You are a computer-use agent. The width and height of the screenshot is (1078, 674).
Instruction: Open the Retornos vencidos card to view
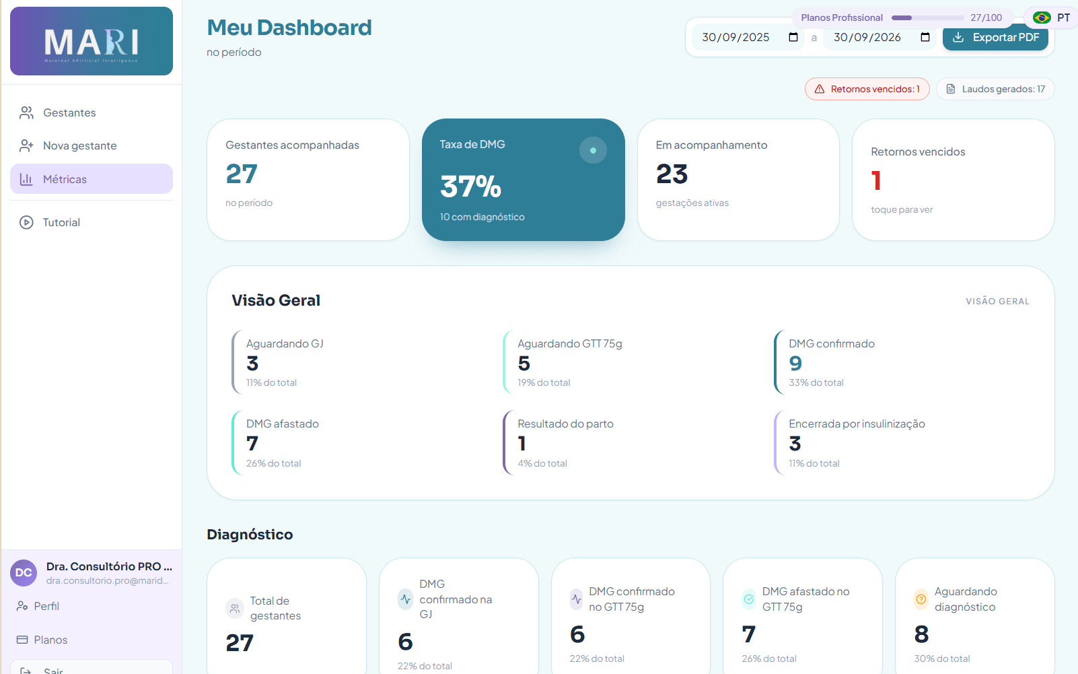(953, 180)
